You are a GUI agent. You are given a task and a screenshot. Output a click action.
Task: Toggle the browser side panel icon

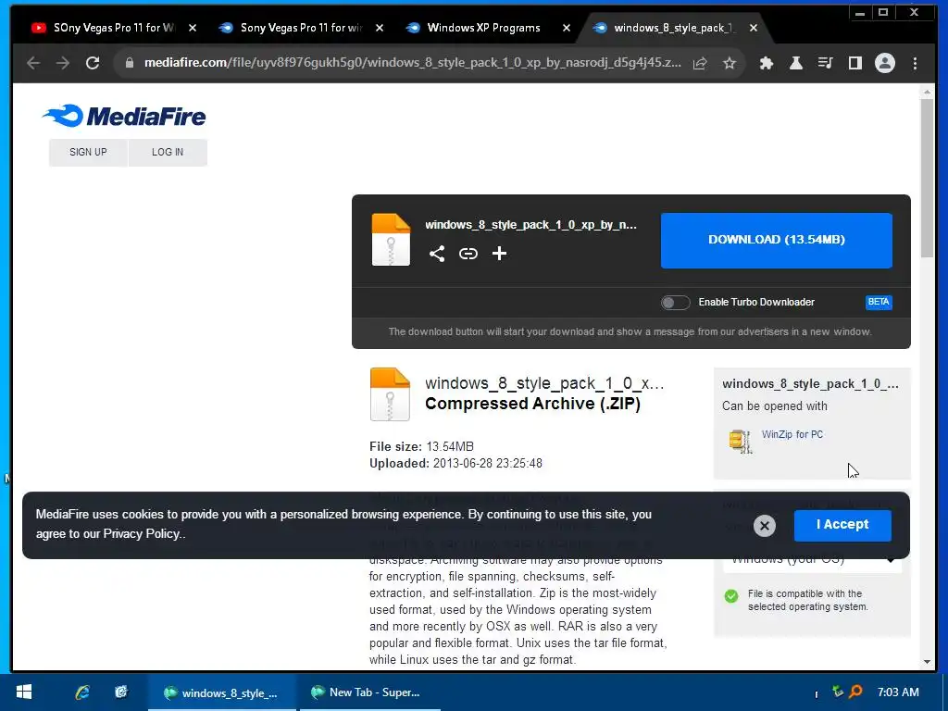click(854, 63)
